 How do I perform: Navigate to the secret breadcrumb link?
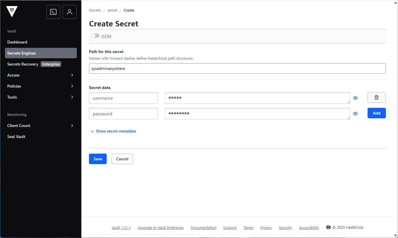pos(112,10)
